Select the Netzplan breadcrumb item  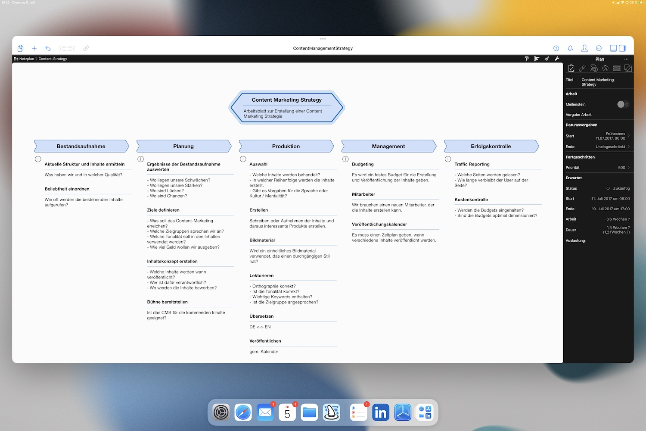click(x=27, y=59)
